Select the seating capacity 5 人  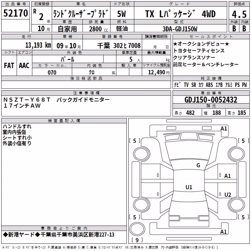[x=135, y=59]
